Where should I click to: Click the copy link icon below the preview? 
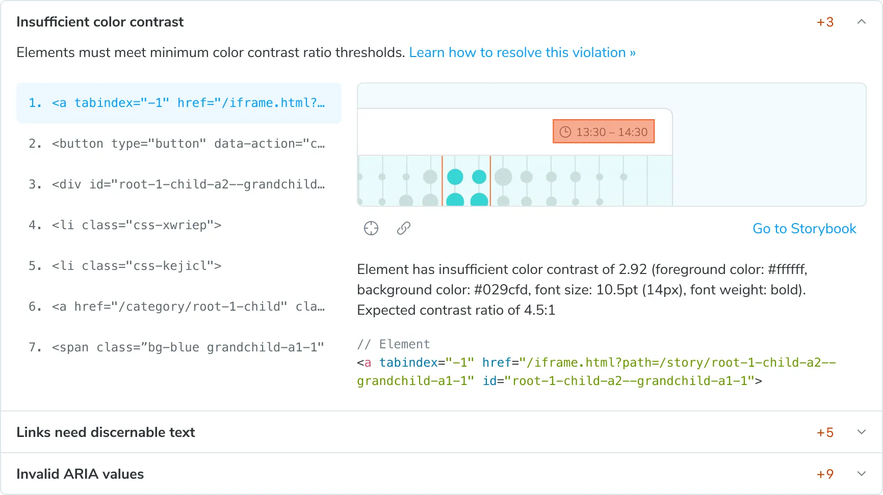[403, 228]
